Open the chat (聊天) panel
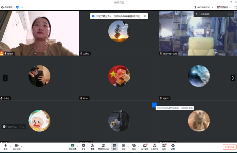 click(x=114, y=146)
